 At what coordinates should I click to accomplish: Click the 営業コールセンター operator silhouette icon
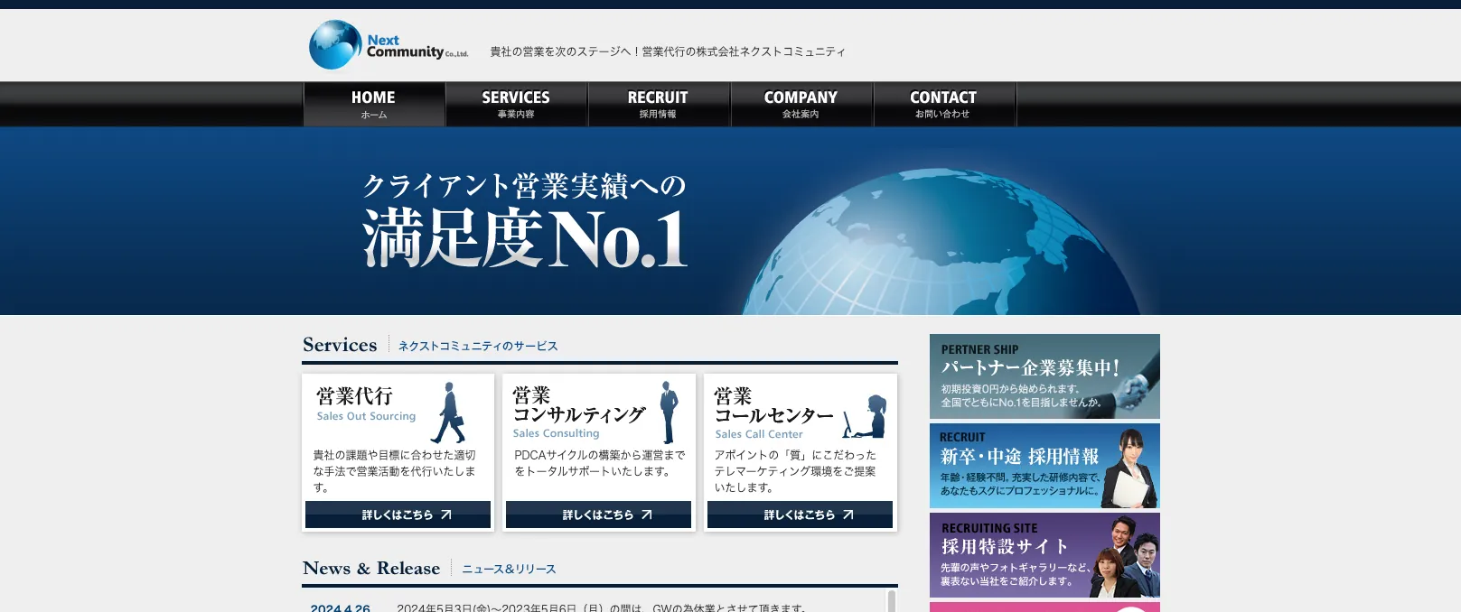click(866, 416)
